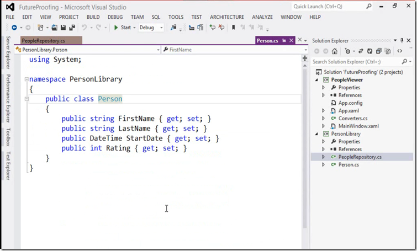
Task: Click the Solution Explorer Refresh icon
Action: 370,51
